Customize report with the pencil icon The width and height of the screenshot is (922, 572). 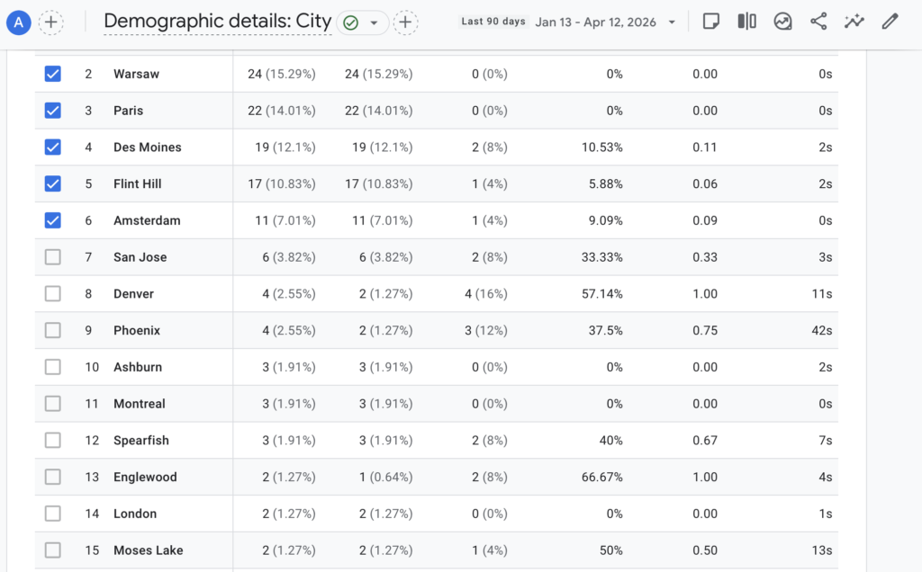click(x=890, y=22)
